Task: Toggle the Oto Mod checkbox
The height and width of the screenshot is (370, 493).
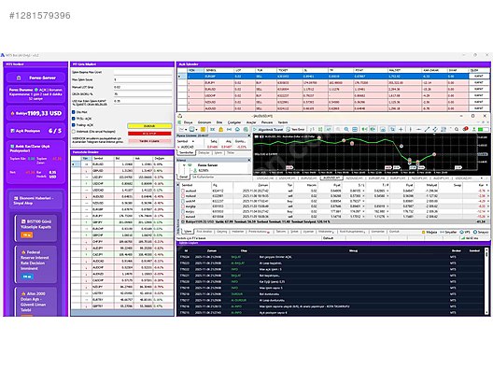Action: 74,112
